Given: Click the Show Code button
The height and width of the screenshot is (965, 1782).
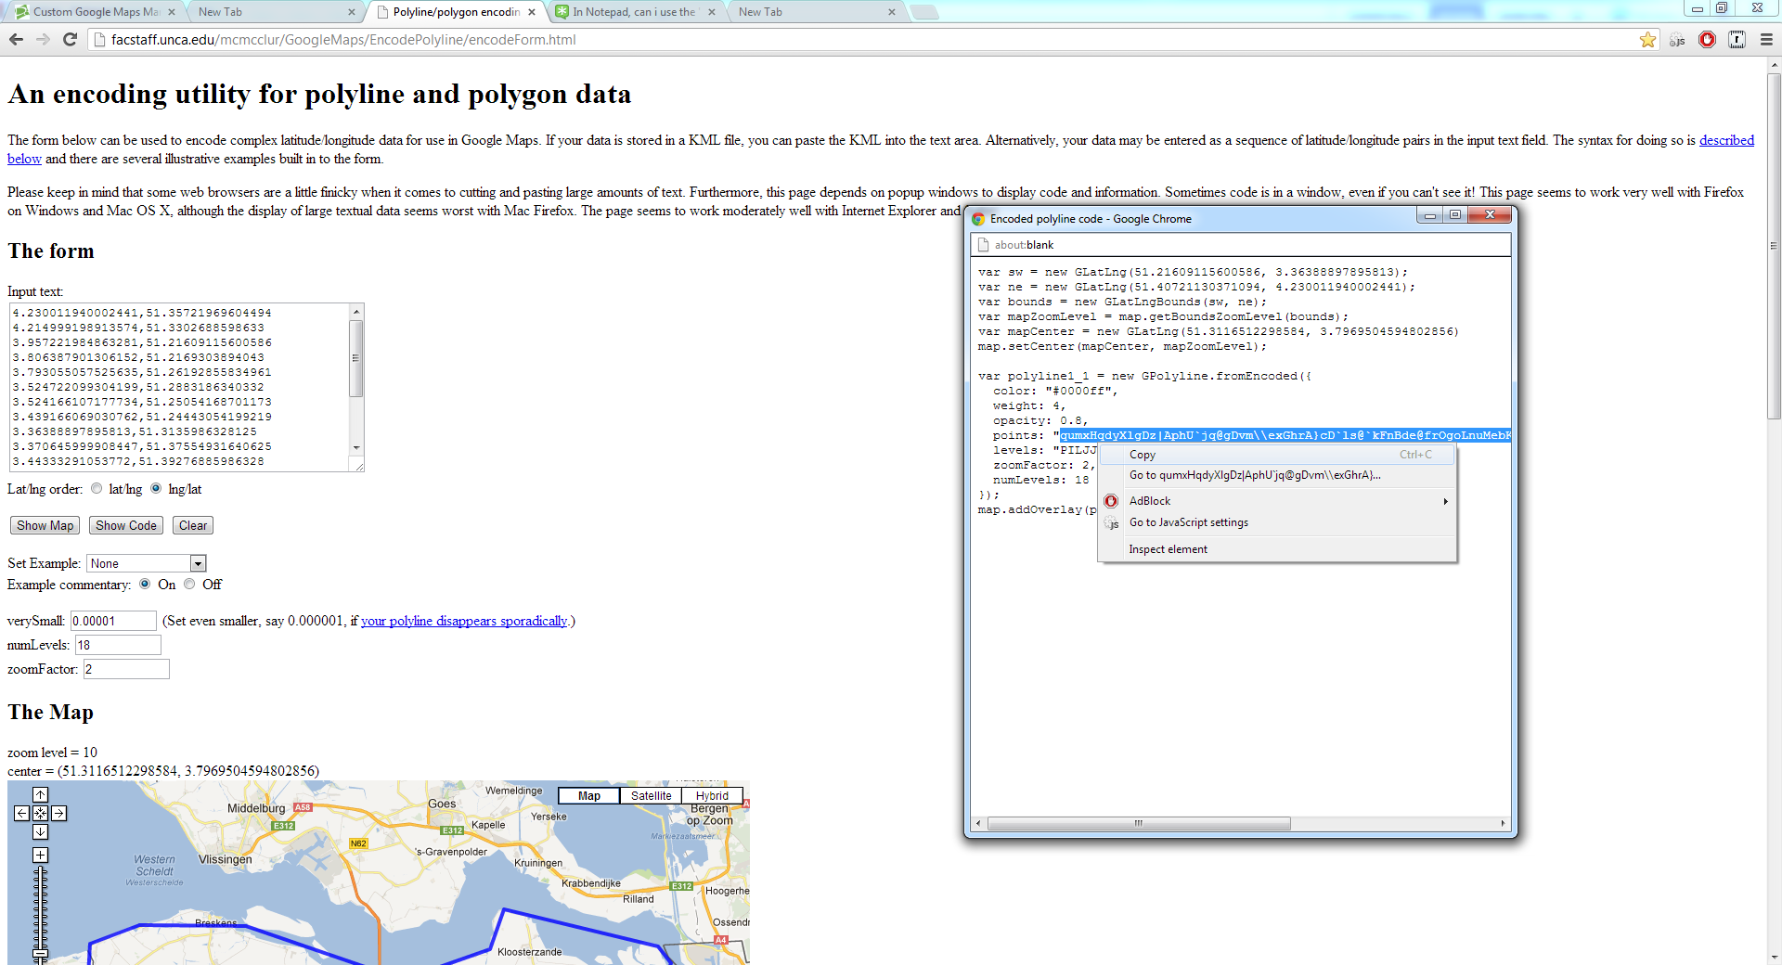Looking at the screenshot, I should click(x=126, y=525).
